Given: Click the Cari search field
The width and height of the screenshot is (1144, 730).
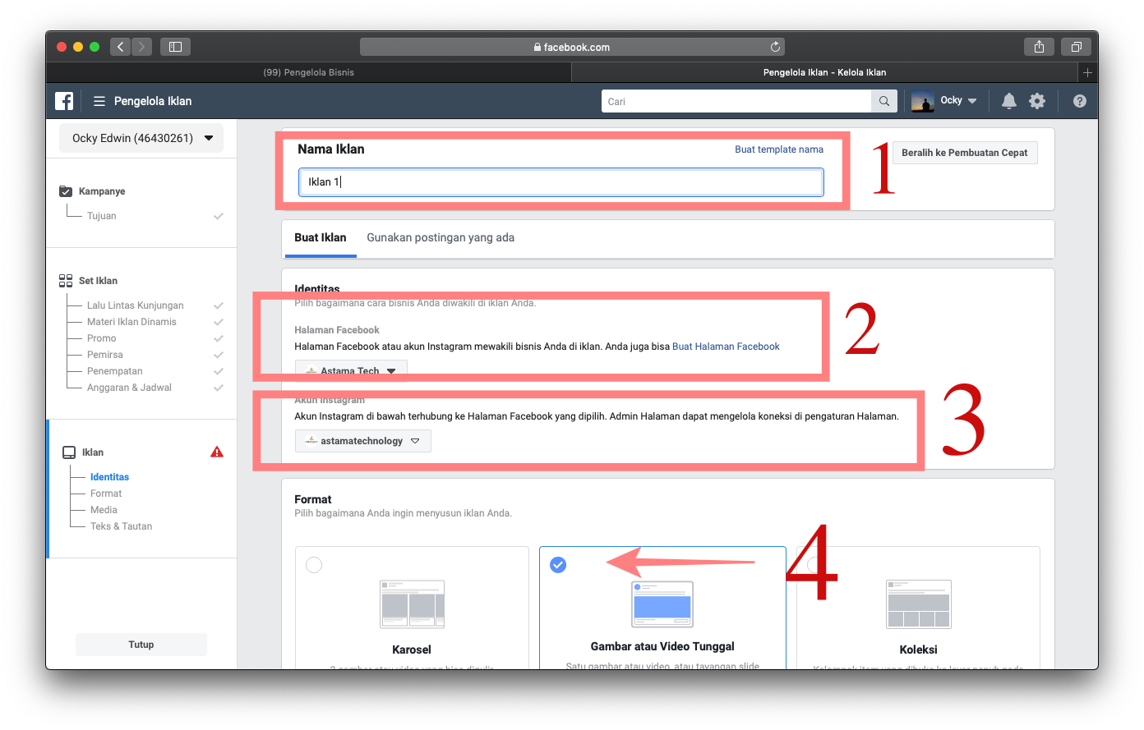Looking at the screenshot, I should 736,101.
